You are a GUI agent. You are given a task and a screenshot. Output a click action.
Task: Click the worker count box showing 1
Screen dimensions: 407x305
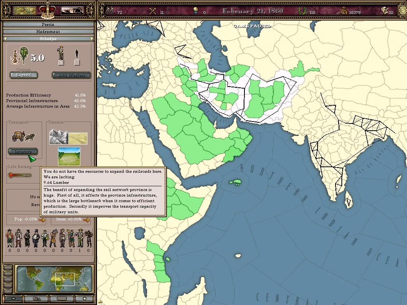click(61, 62)
